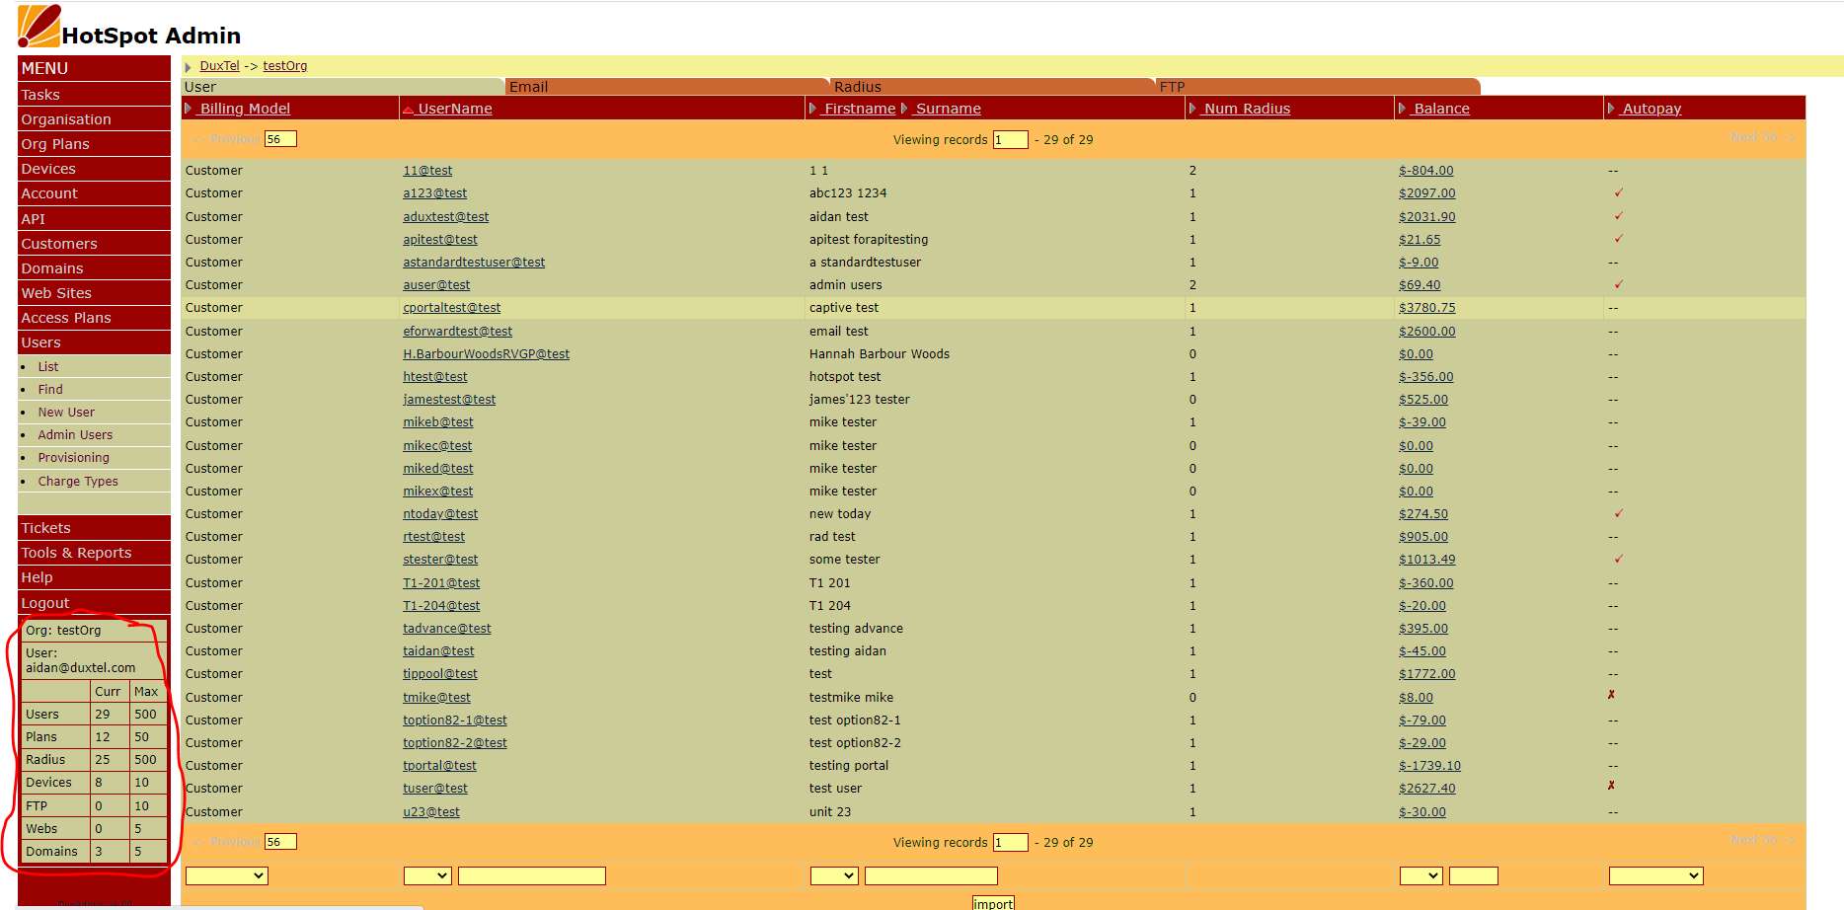Click the top page size field showing 56
Viewport: 1844px width, 910px height.
(280, 139)
